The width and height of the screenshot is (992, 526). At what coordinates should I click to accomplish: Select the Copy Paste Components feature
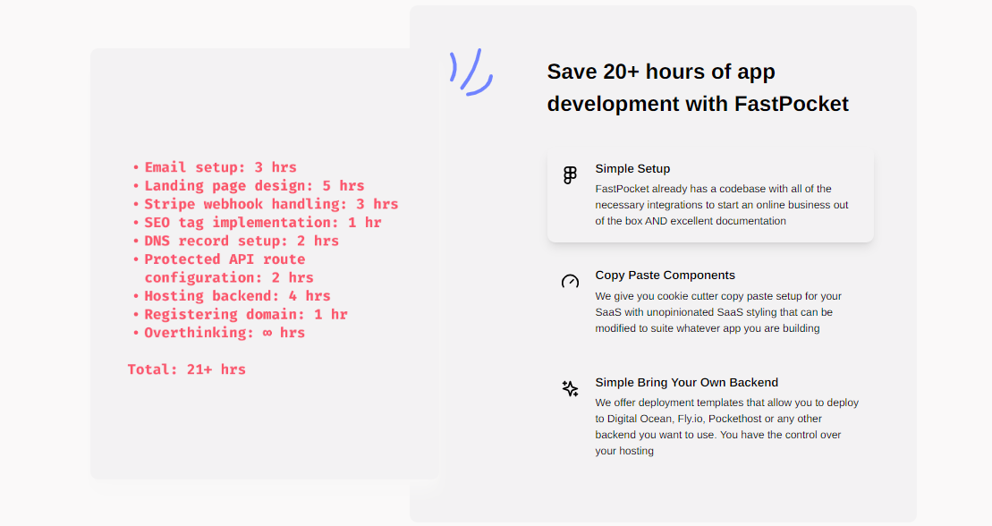710,302
